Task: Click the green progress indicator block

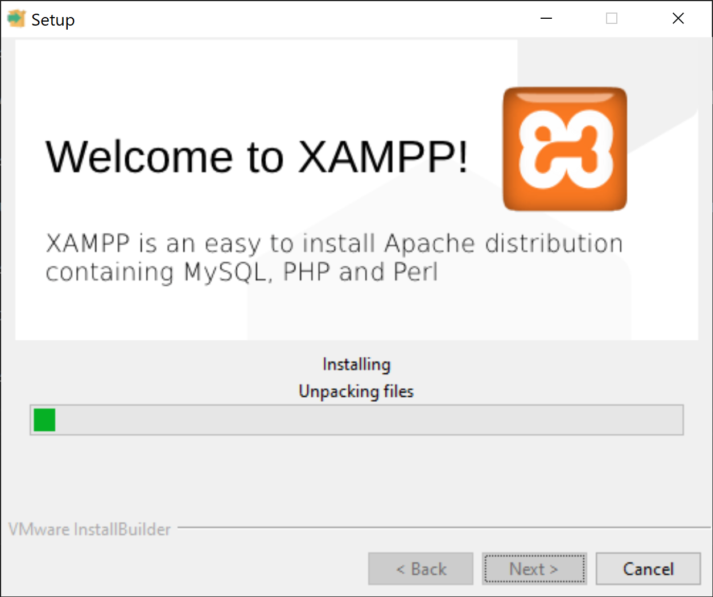Action: 44,420
